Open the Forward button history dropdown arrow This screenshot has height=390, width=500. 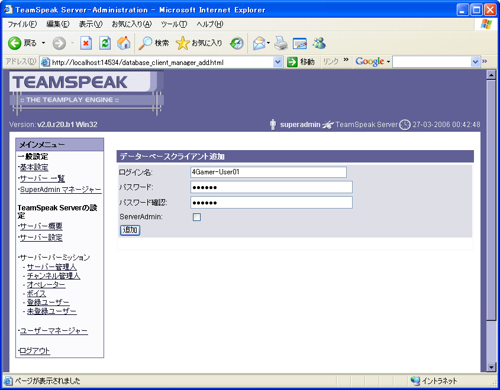click(72, 43)
